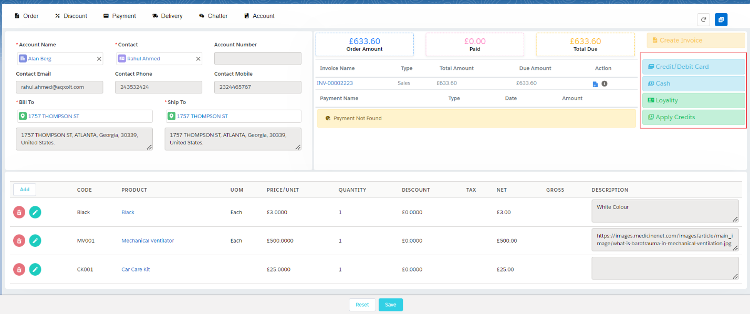Click the Mechanical Ventilator description box
This screenshot has height=314, width=750.
pyautogui.click(x=665, y=239)
